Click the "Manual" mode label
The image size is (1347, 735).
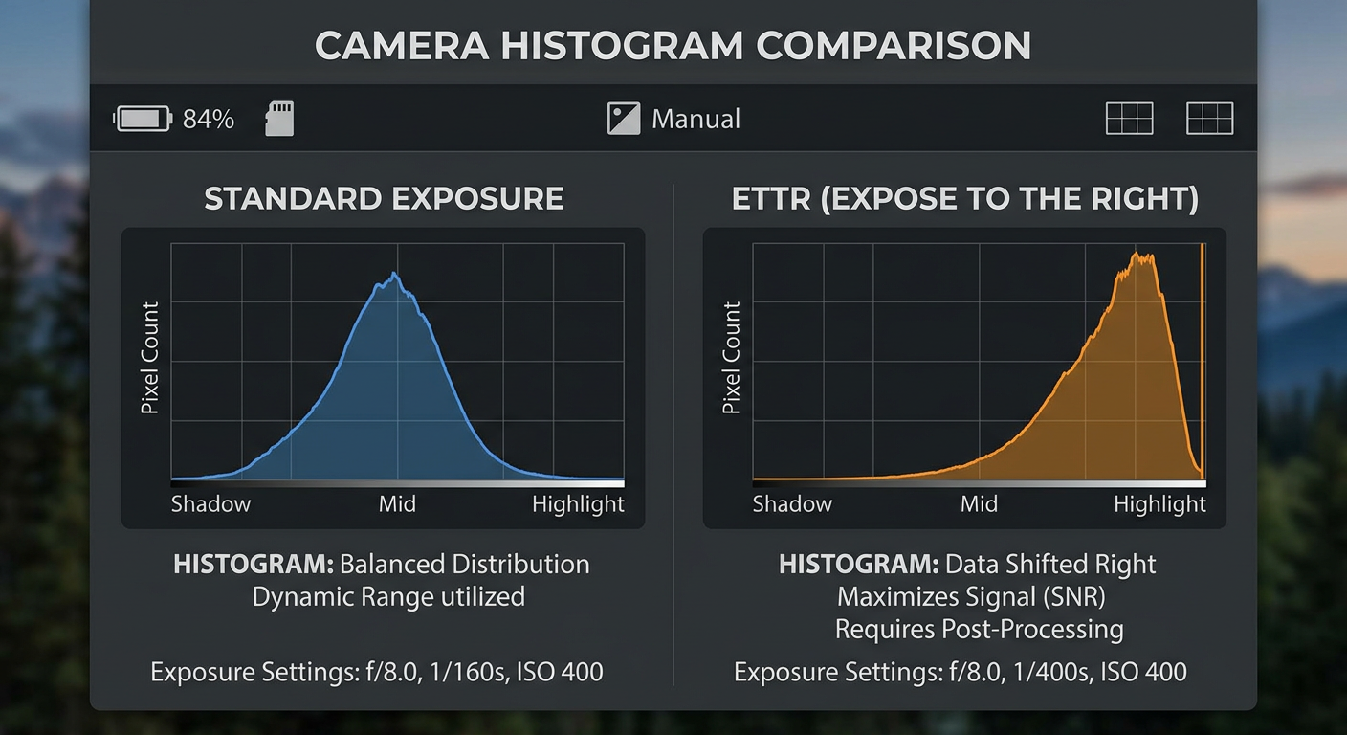click(696, 120)
